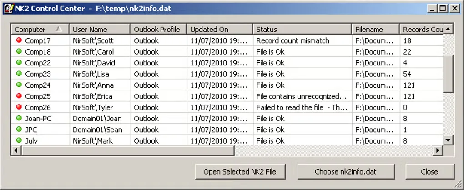Click the green status icon for Comp23

pyautogui.click(x=19, y=74)
